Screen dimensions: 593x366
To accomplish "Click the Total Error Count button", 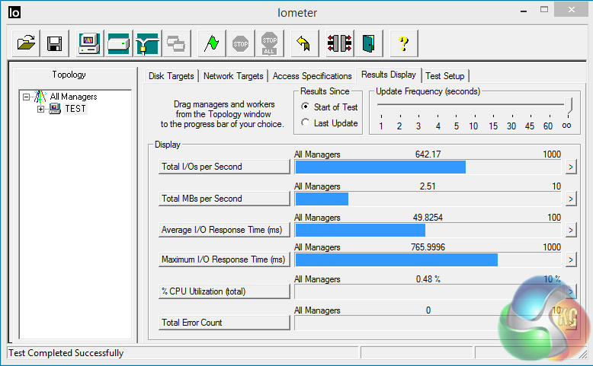I will (x=224, y=322).
